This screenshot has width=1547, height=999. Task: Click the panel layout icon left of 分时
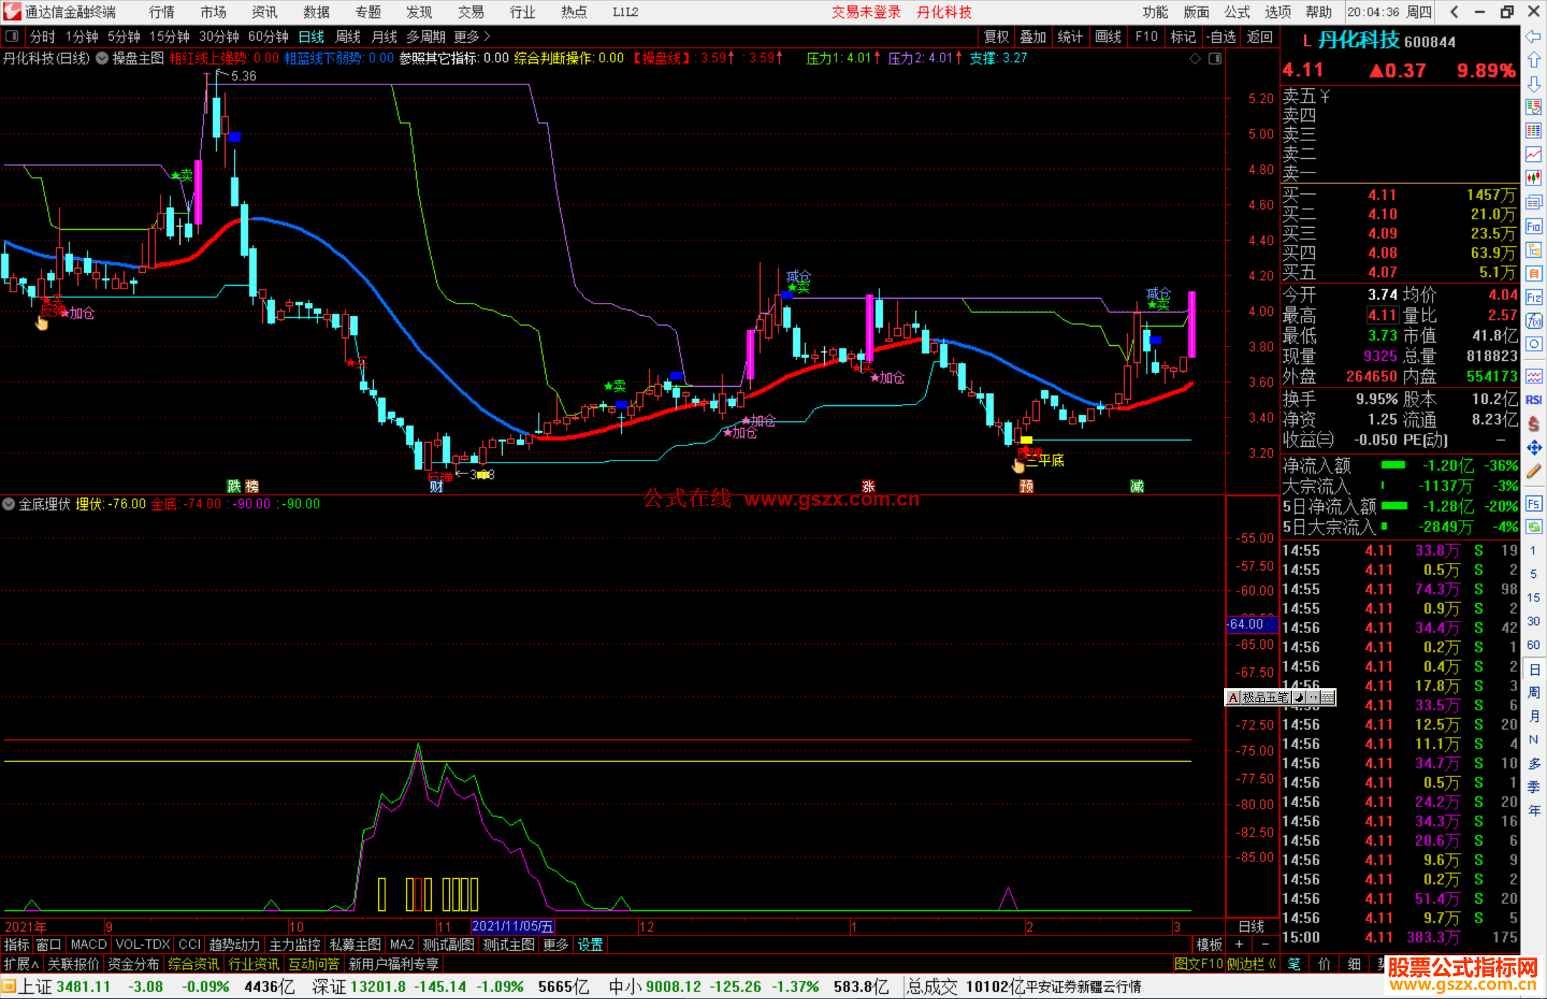[12, 36]
